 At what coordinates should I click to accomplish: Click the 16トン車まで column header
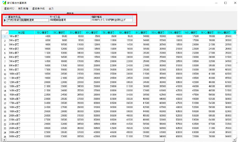click(208, 32)
